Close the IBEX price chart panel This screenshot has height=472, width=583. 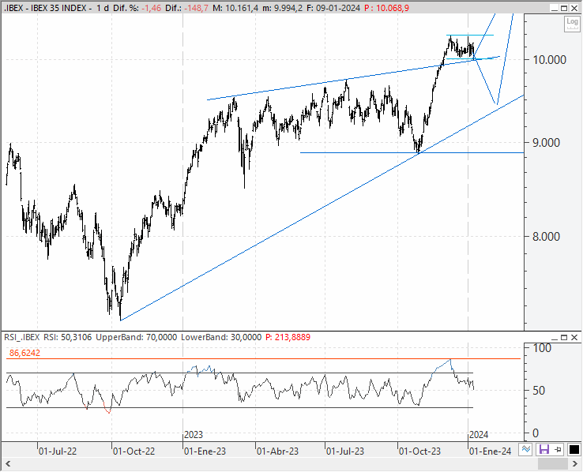(x=574, y=8)
